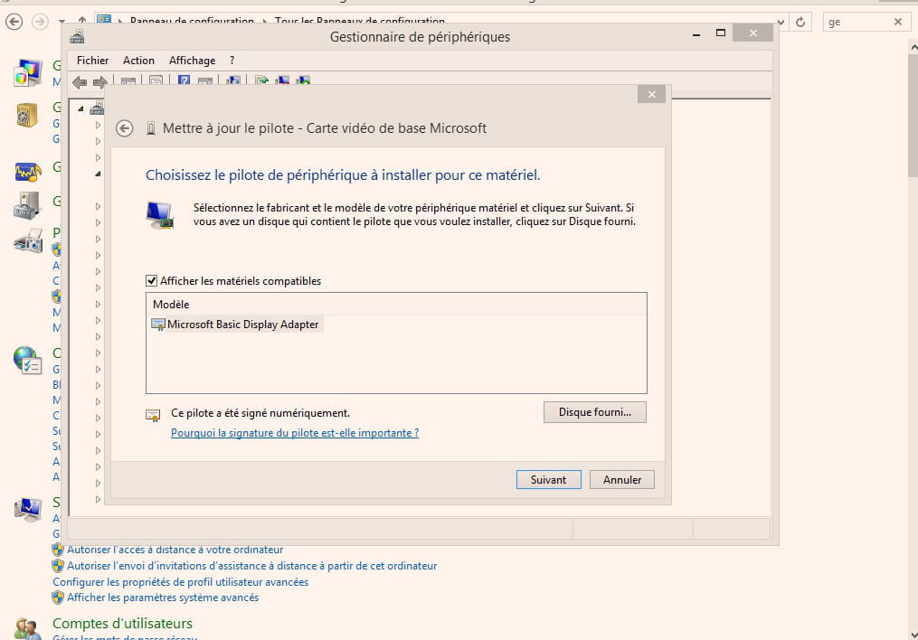Toggle the console tree toolbar icon
The image size is (918, 640).
[128, 80]
